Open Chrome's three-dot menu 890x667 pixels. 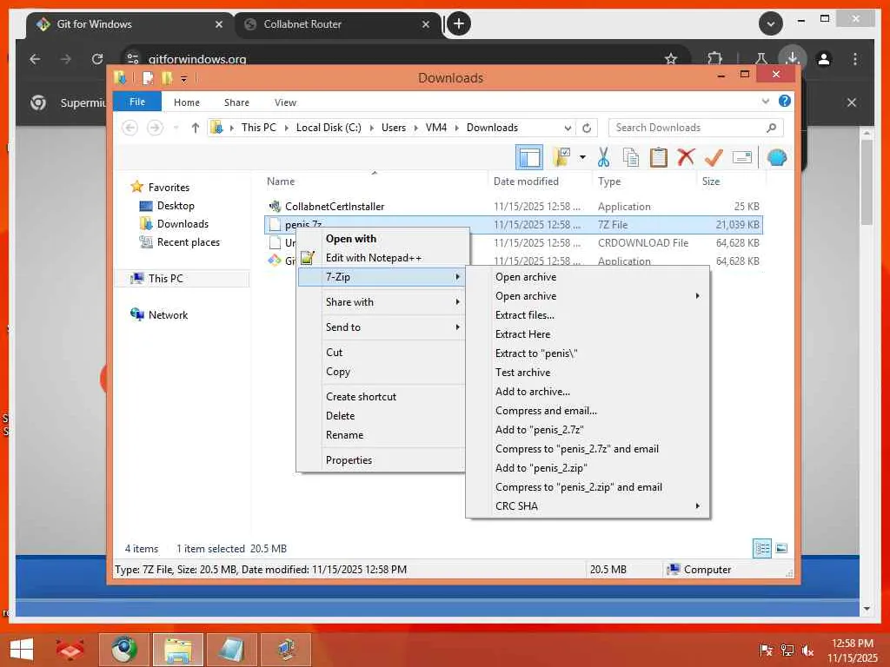[x=855, y=59]
